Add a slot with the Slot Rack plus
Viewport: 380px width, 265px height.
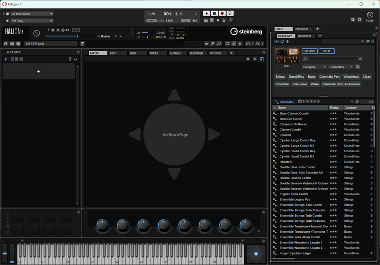[x=38, y=72]
